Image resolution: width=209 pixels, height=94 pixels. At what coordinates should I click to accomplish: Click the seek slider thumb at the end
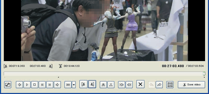click(x=204, y=74)
